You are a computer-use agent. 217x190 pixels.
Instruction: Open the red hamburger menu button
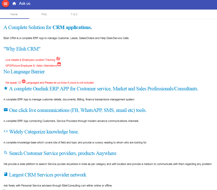6,4
